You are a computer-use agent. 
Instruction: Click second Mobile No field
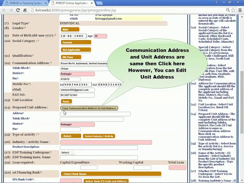click(x=110, y=85)
